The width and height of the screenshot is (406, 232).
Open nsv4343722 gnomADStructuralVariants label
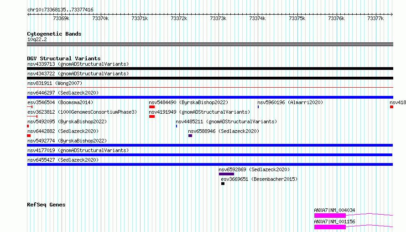coord(78,74)
